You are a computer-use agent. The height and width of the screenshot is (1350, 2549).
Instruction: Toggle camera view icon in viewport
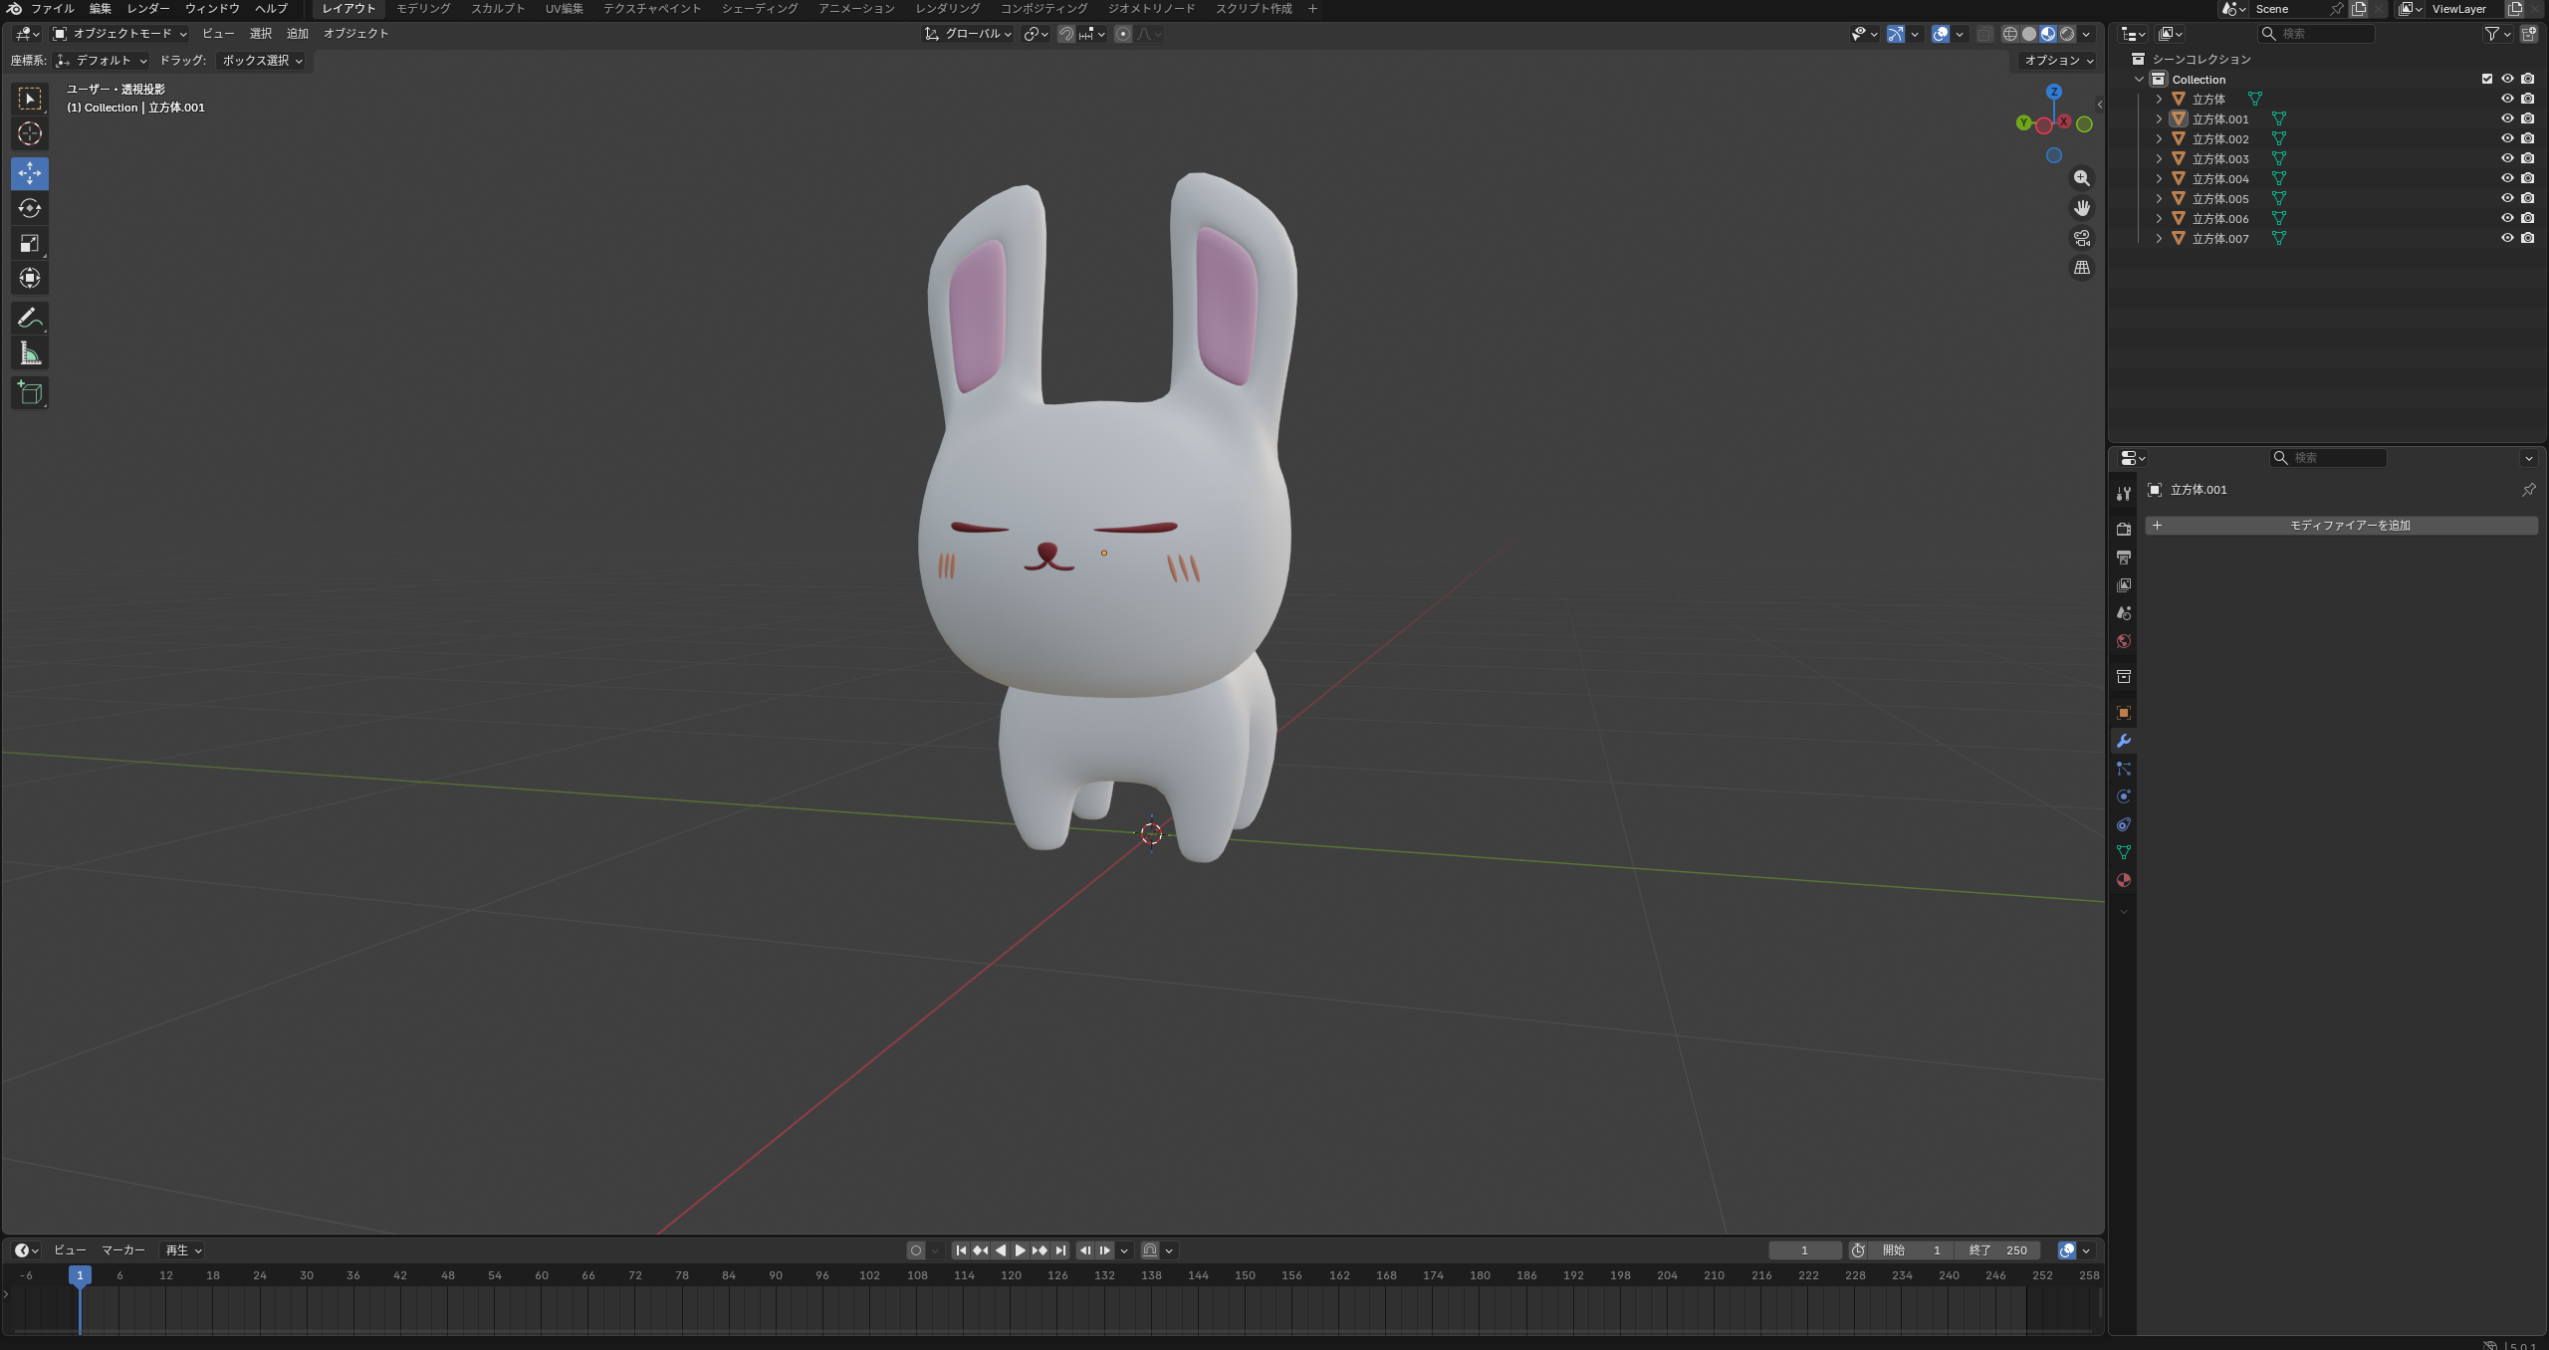pyautogui.click(x=2082, y=238)
